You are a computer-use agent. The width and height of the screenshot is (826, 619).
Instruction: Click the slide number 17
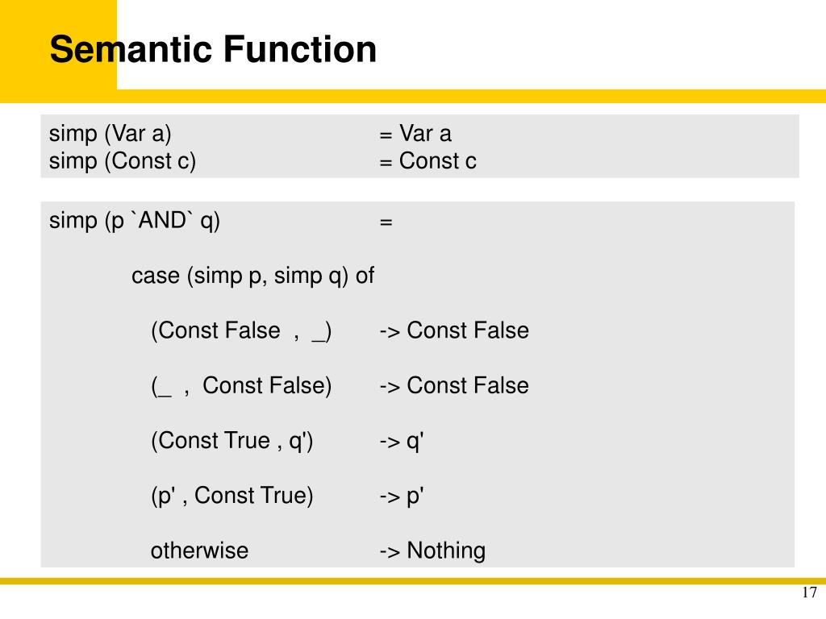point(810,592)
